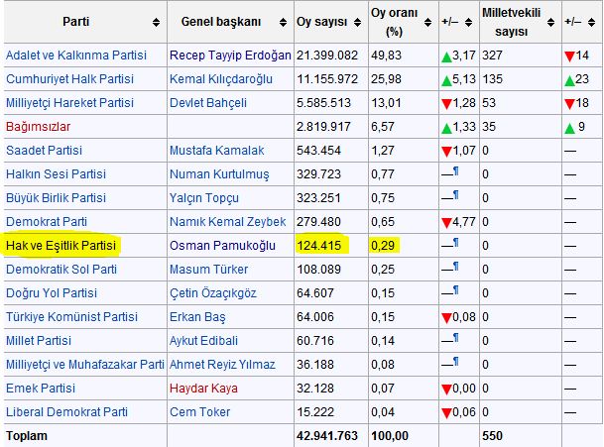Screen dimensions: 604x447
Task: Open Recep Tayyip Erdoğan link
Action: [x=230, y=56]
